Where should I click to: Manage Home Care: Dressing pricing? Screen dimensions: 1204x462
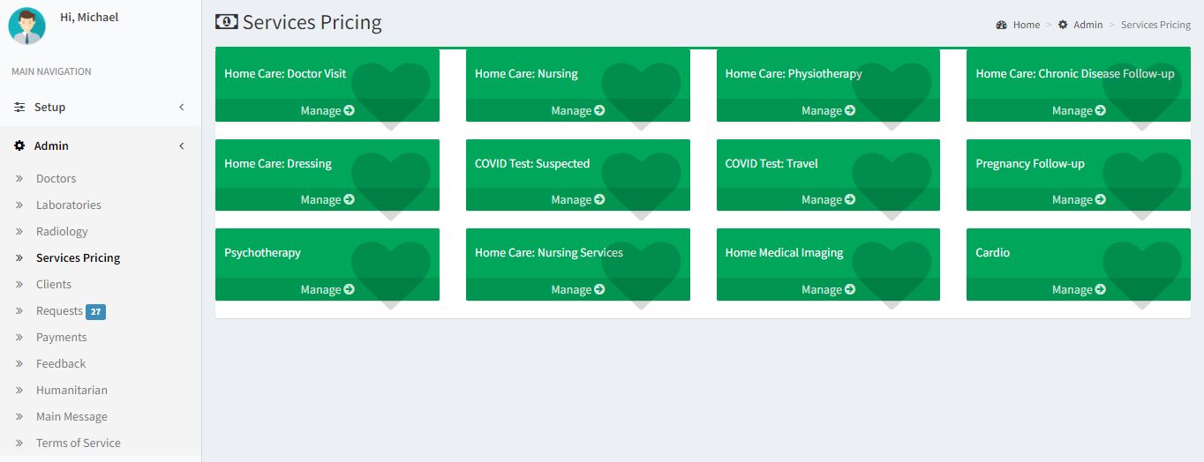tap(327, 200)
